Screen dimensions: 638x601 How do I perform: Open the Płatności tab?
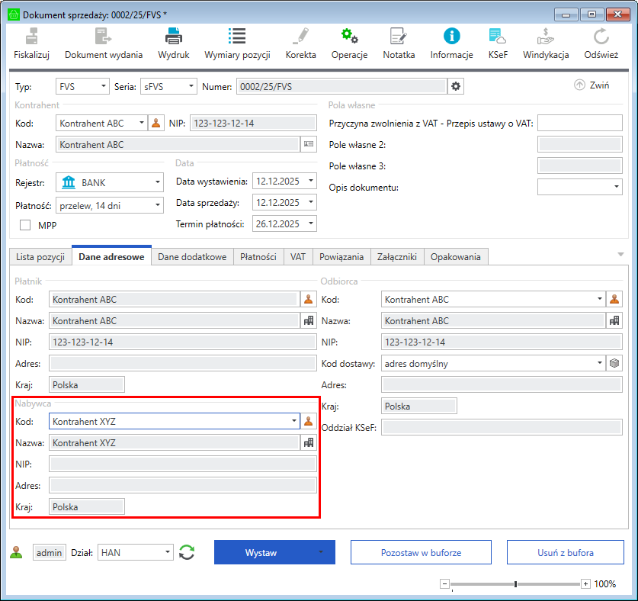[x=258, y=257]
